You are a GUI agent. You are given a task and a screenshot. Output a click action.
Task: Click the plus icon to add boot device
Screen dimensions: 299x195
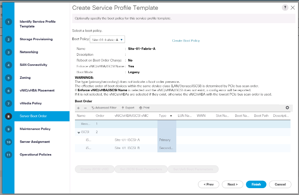point(78,108)
